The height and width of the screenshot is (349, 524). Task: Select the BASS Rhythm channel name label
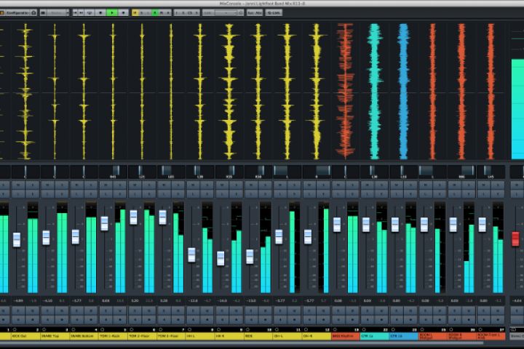tap(346, 337)
